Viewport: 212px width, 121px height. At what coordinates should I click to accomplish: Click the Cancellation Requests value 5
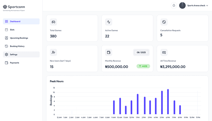click(x=161, y=35)
